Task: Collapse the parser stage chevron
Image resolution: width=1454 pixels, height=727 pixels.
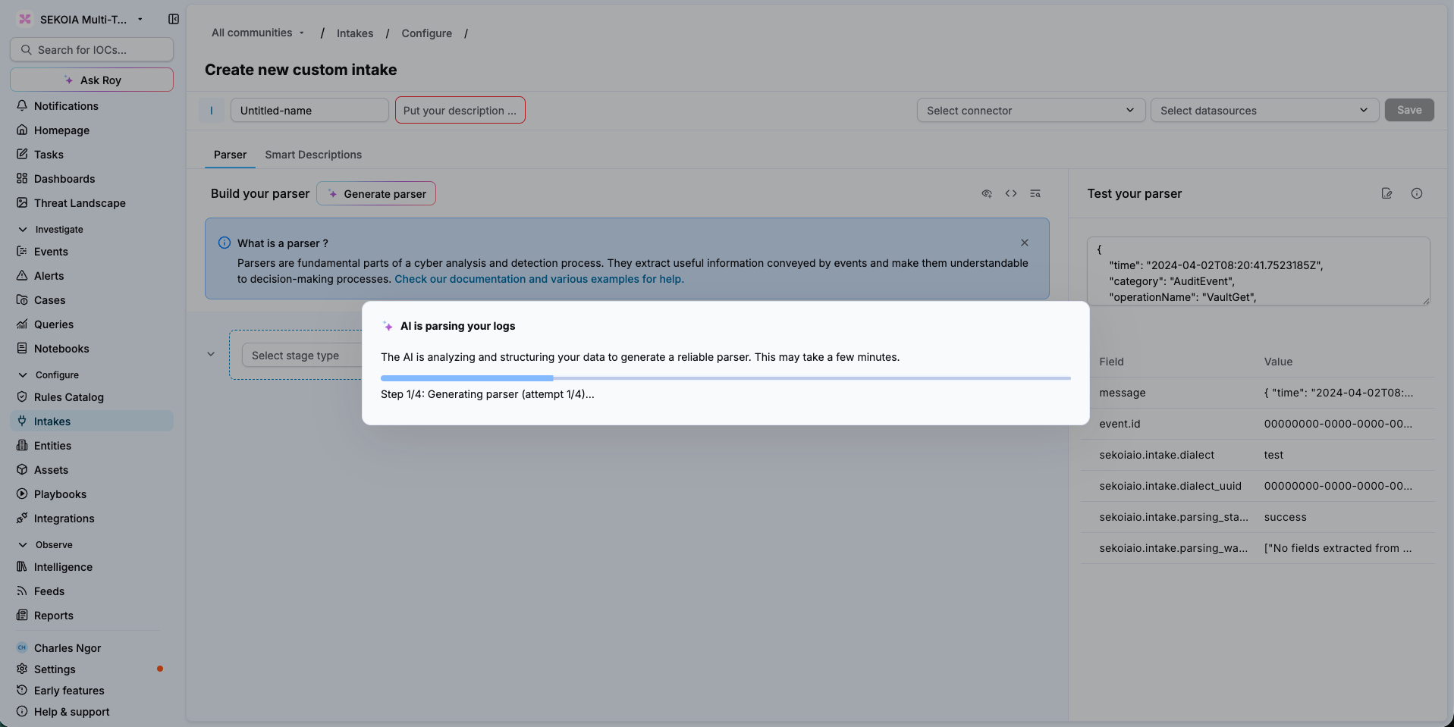Action: (x=211, y=354)
